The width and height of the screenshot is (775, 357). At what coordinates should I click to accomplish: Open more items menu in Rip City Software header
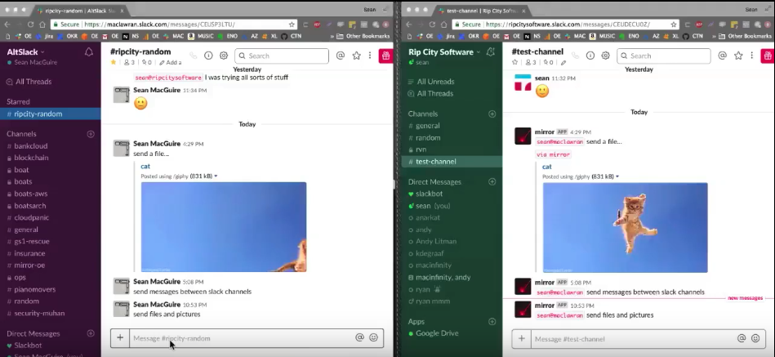coord(752,56)
